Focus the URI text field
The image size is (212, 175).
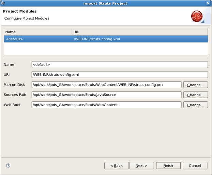pyautogui.click(x=119, y=75)
